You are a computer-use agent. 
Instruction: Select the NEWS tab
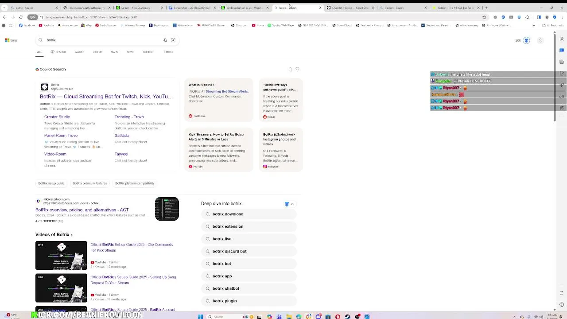pyautogui.click(x=130, y=52)
